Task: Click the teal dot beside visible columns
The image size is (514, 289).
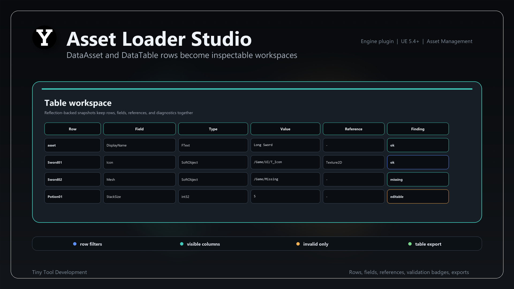Action: [x=182, y=244]
